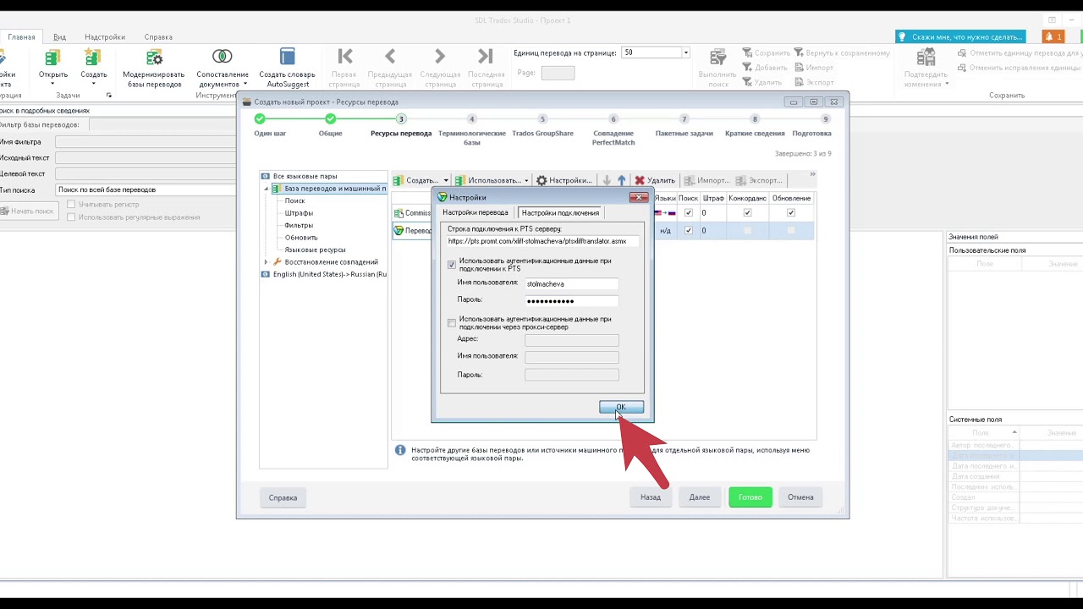The height and width of the screenshot is (609, 1083).
Task: Click the Создать database icon in ribbon
Action: (x=93, y=58)
